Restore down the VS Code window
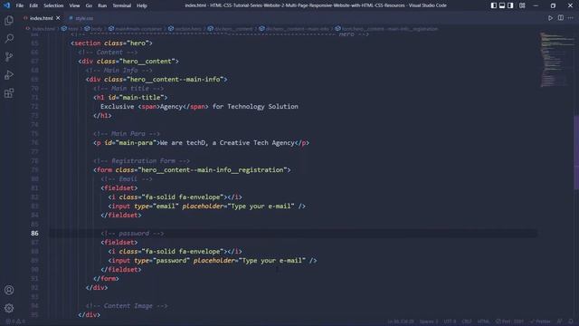Viewport: 579px width, 326px height. [553, 5]
